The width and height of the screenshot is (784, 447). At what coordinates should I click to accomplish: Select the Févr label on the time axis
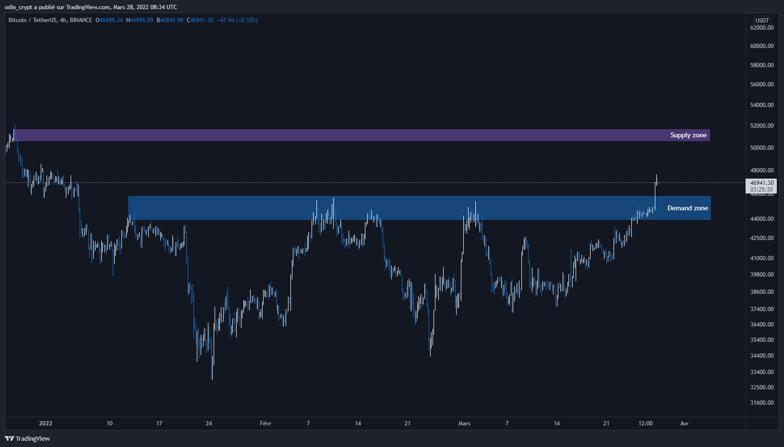pyautogui.click(x=265, y=423)
